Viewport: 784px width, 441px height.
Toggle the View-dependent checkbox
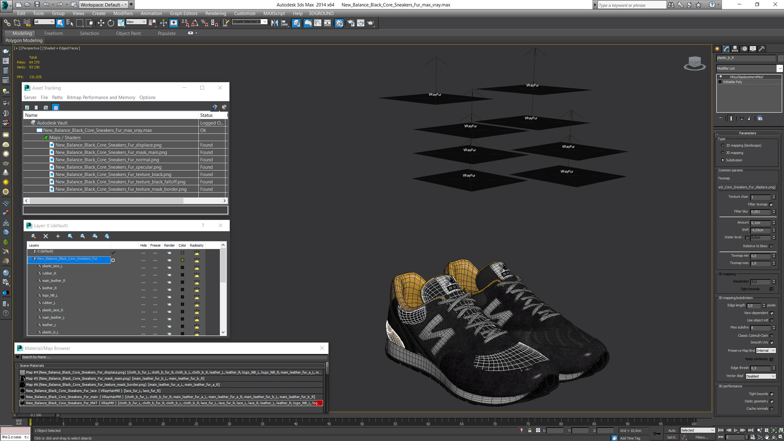[x=772, y=313]
